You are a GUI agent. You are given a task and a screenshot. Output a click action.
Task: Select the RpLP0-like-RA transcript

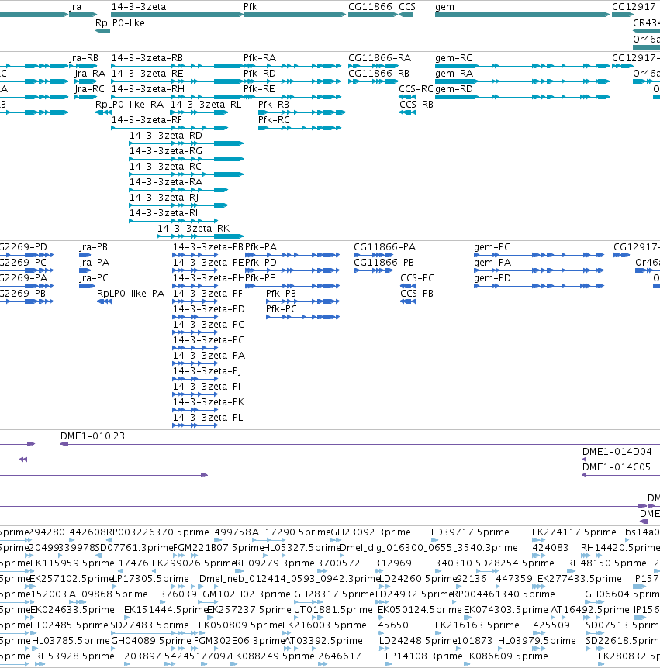click(130, 105)
